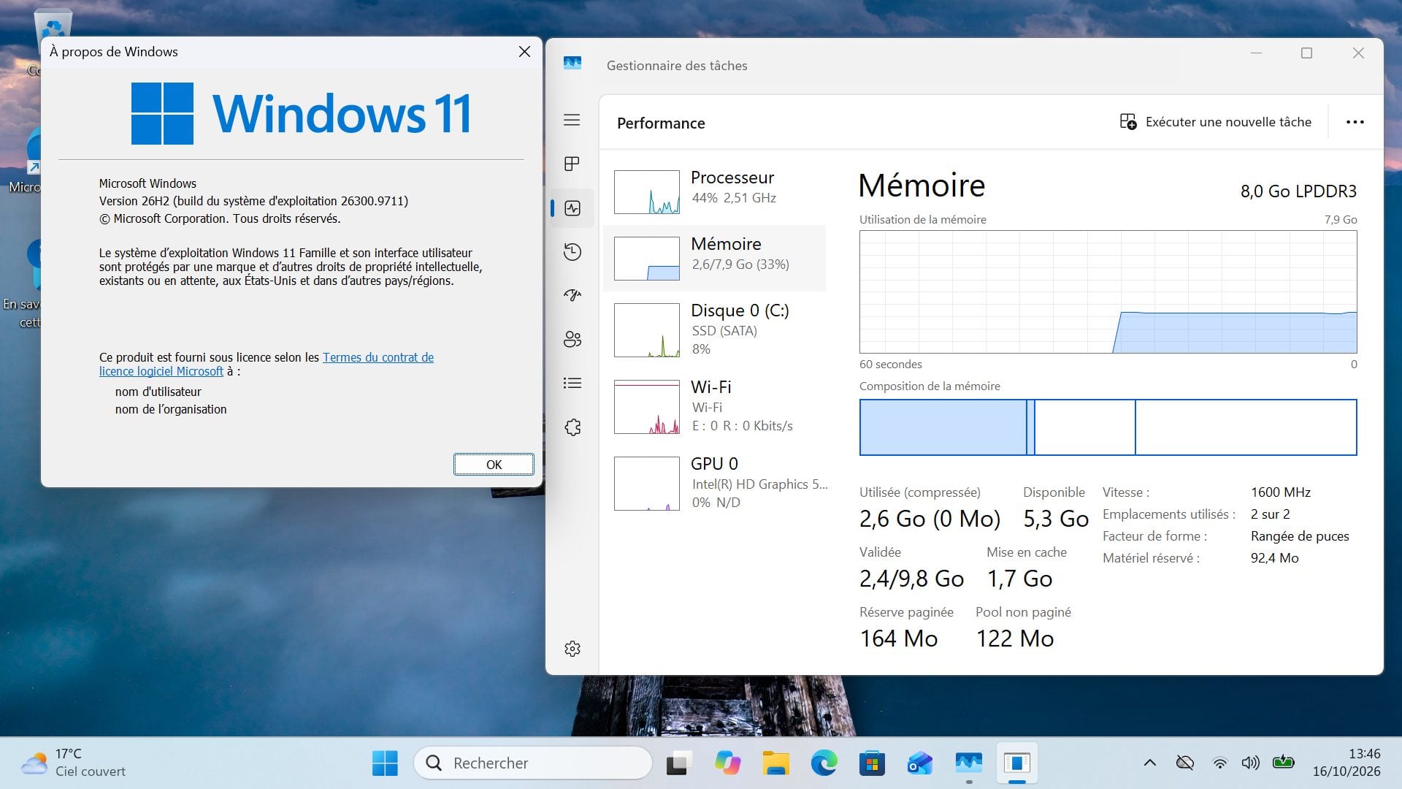This screenshot has height=789, width=1402.
Task: Open File Explorer from taskbar
Action: coord(775,763)
